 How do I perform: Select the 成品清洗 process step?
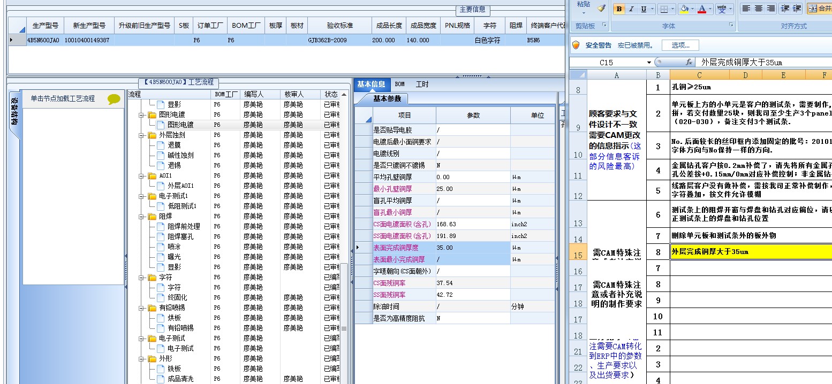180,379
